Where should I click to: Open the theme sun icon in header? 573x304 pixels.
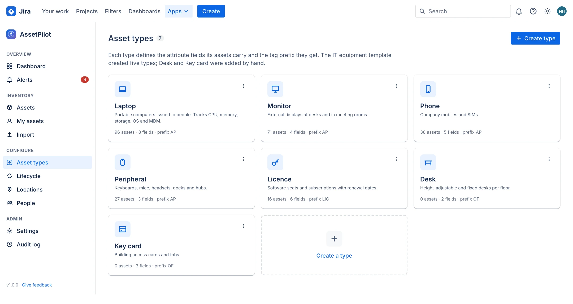547,11
